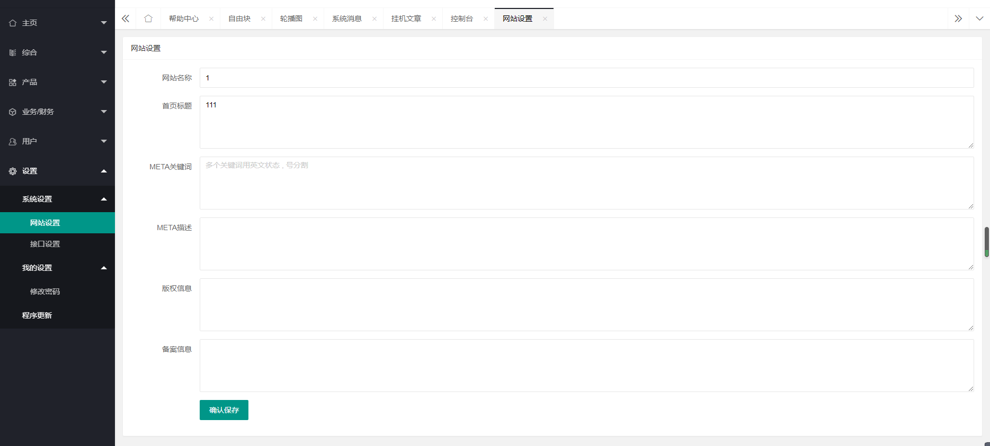The width and height of the screenshot is (990, 446).
Task: Switch to the 挂机文章 tab
Action: 406,19
